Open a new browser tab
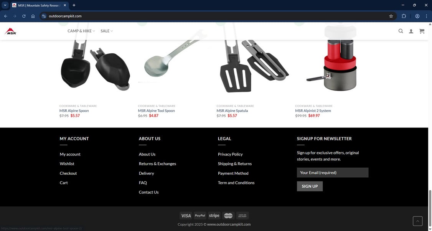 [x=74, y=5]
